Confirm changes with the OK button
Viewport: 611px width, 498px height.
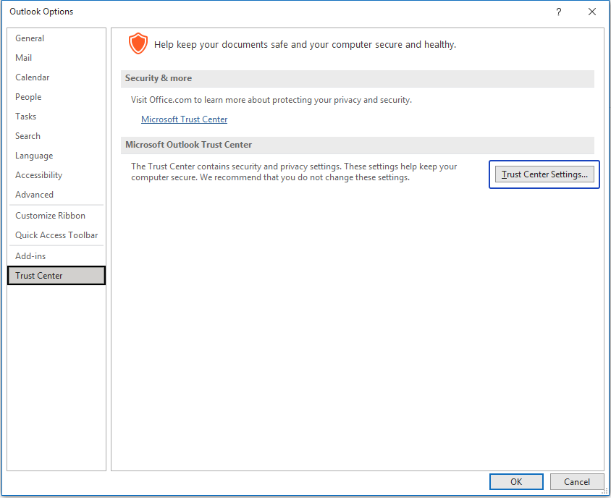coord(516,481)
